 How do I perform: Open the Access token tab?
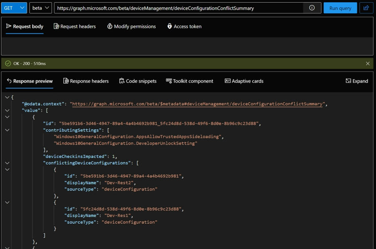pos(184,27)
